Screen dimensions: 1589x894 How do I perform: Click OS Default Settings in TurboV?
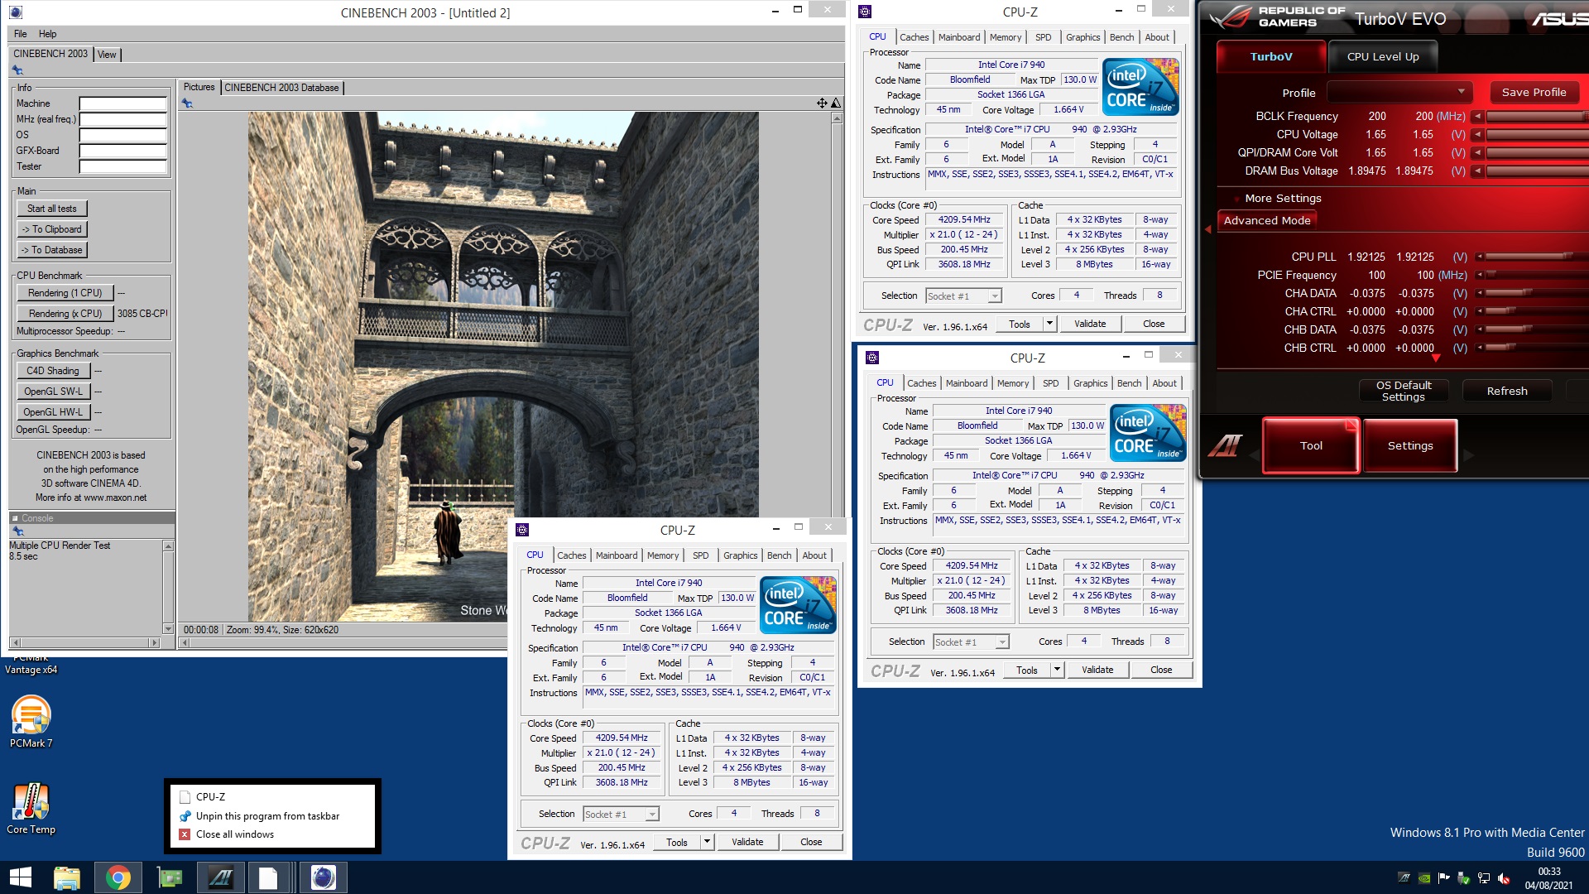click(1403, 391)
